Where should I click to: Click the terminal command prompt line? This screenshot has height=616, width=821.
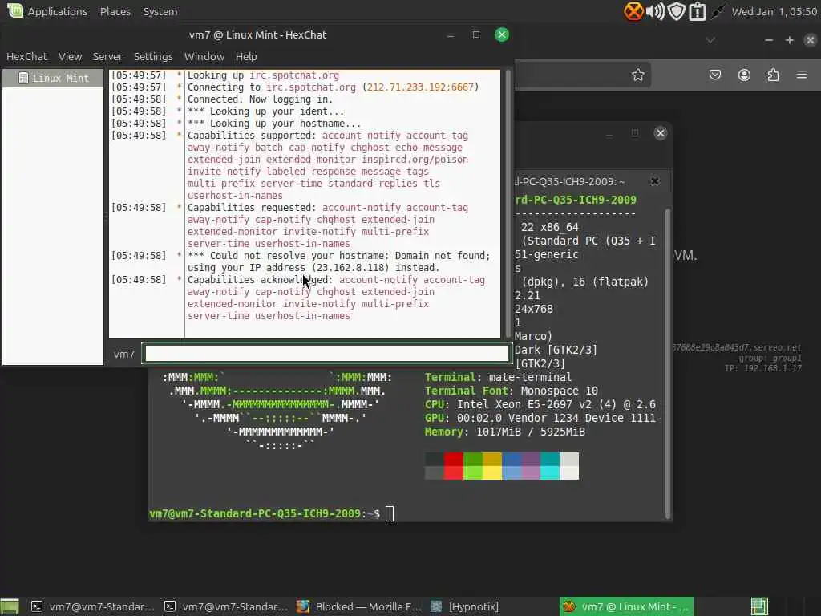click(271, 513)
